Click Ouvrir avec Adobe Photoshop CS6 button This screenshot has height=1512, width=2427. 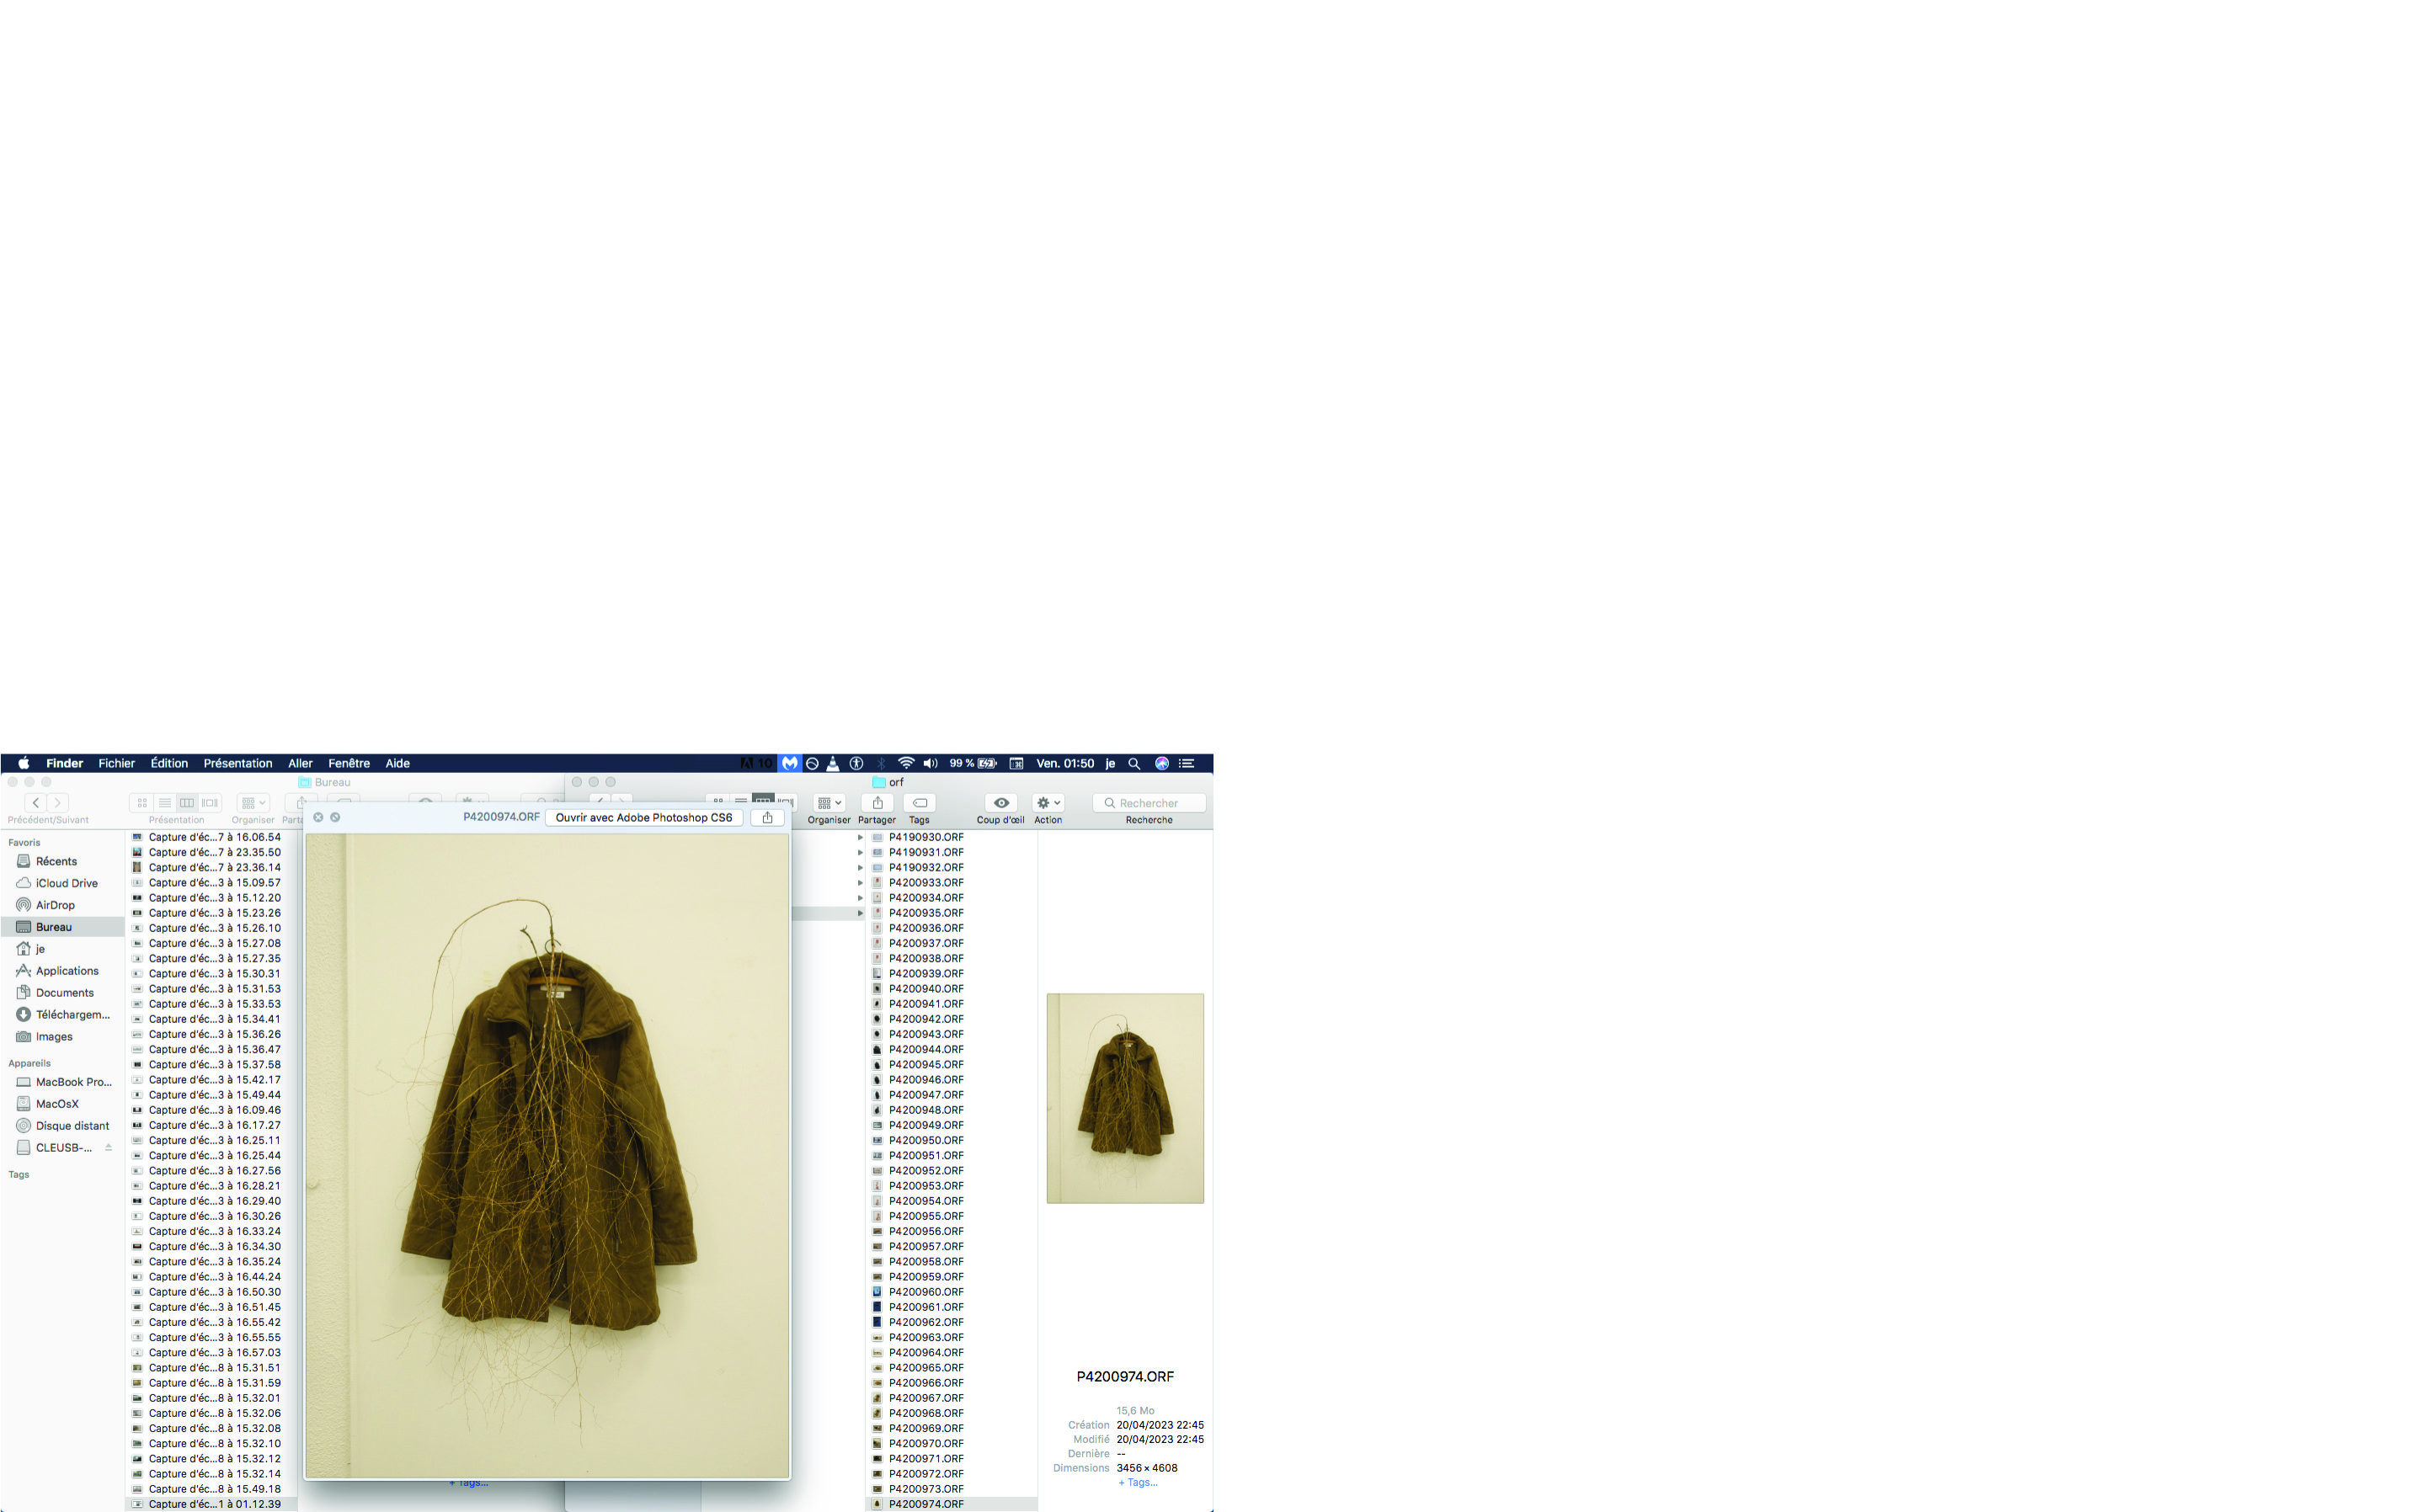pyautogui.click(x=643, y=818)
